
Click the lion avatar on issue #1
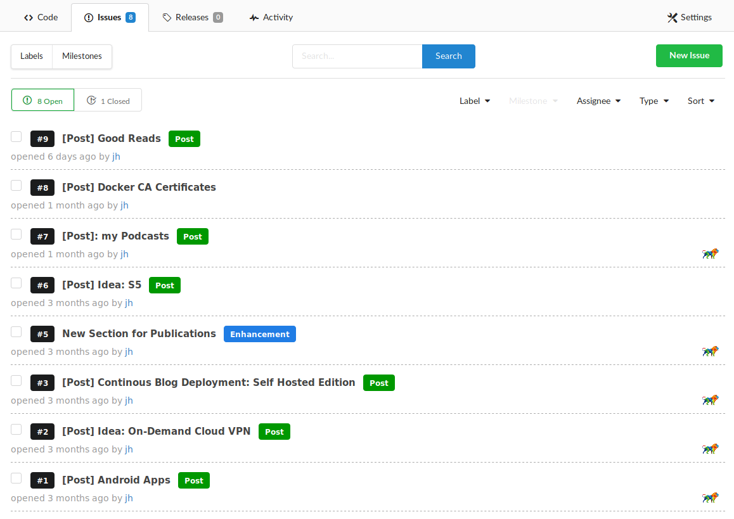pyautogui.click(x=710, y=497)
